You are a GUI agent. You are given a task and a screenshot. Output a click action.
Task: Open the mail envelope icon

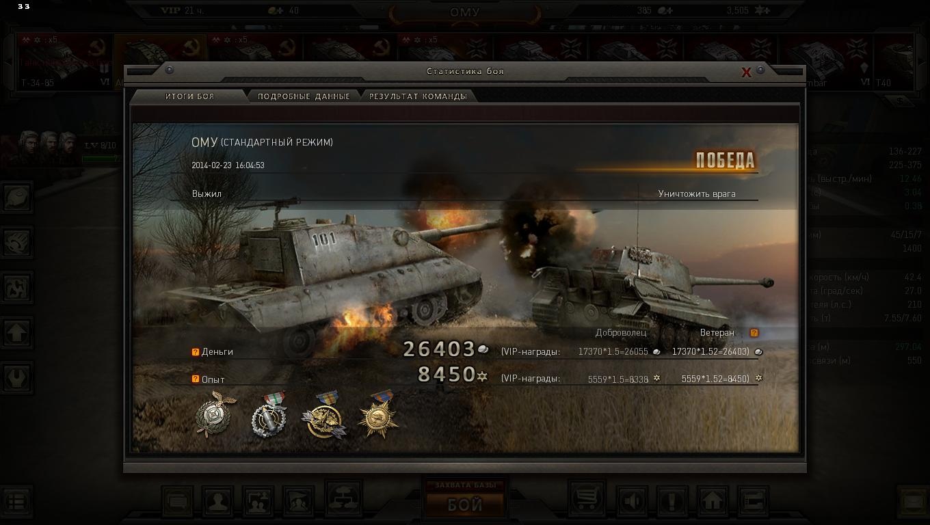pyautogui.click(x=913, y=502)
